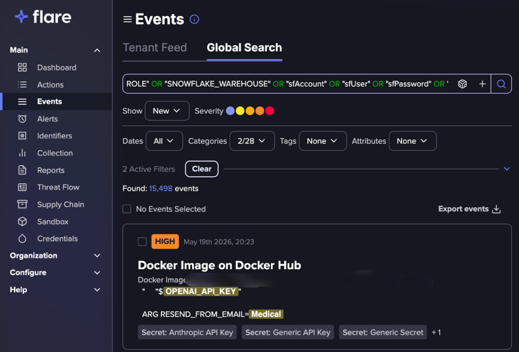Click the download icon beside Export events
This screenshot has height=352, width=519.
[496, 209]
